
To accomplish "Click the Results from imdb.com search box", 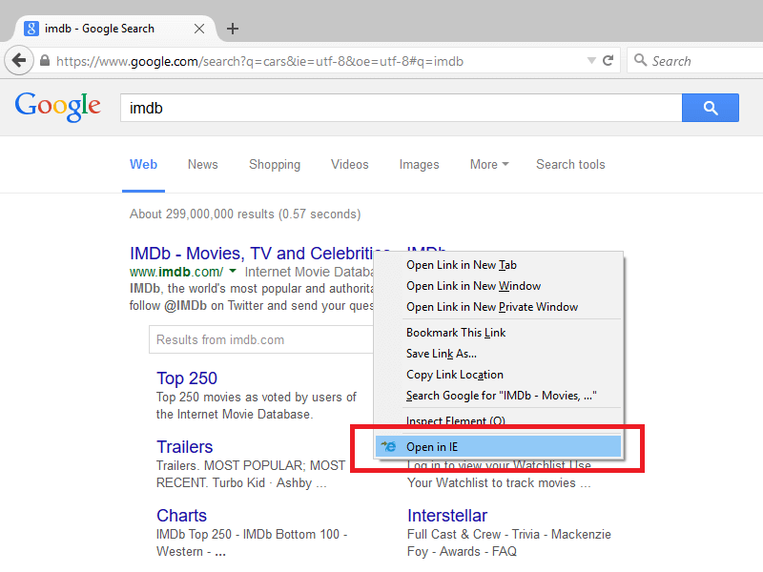I will click(261, 339).
